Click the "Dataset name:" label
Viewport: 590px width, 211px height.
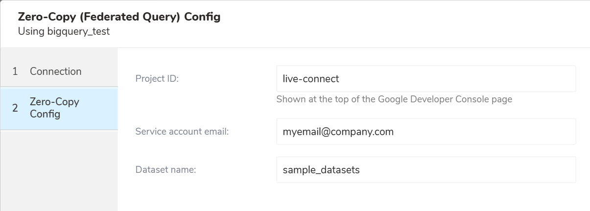click(165, 170)
